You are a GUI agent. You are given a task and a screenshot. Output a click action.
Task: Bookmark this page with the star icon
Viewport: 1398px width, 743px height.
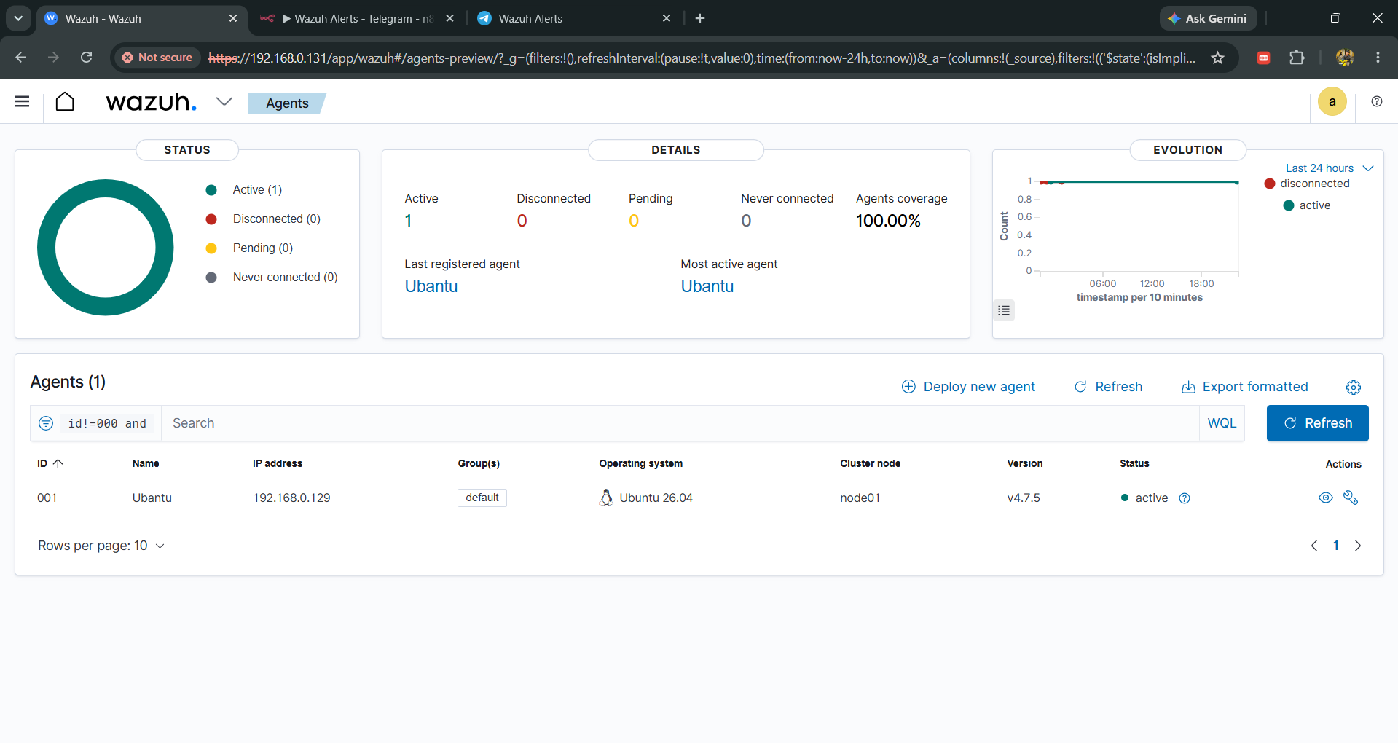(1217, 58)
